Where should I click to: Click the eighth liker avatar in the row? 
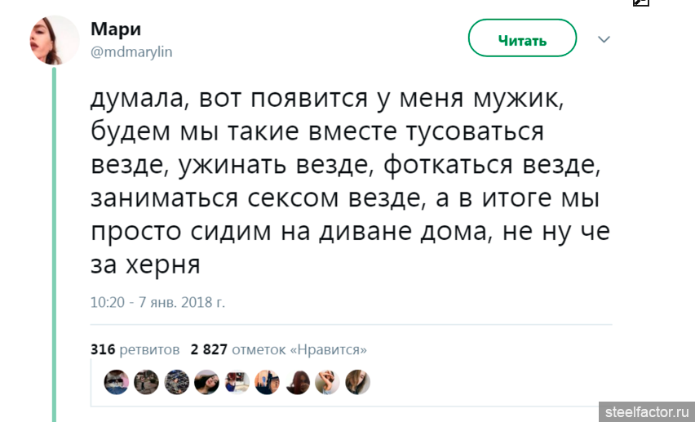pos(328,382)
